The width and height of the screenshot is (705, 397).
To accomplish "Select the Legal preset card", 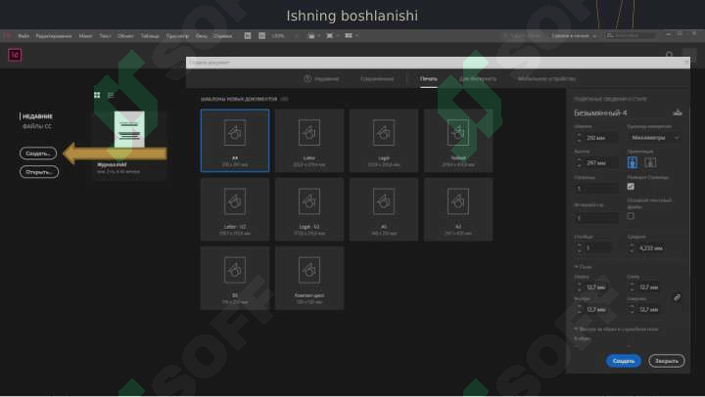I will 384,141.
